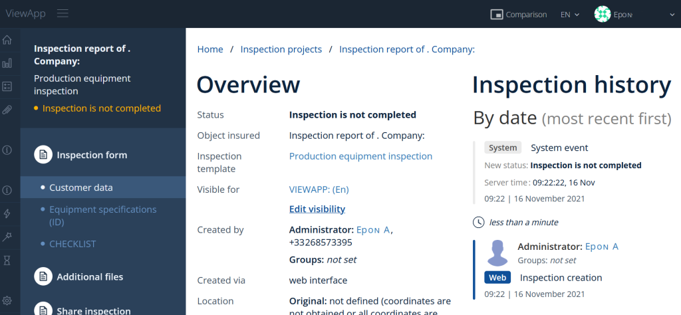Click the System event text
681x315 pixels.
tap(559, 148)
